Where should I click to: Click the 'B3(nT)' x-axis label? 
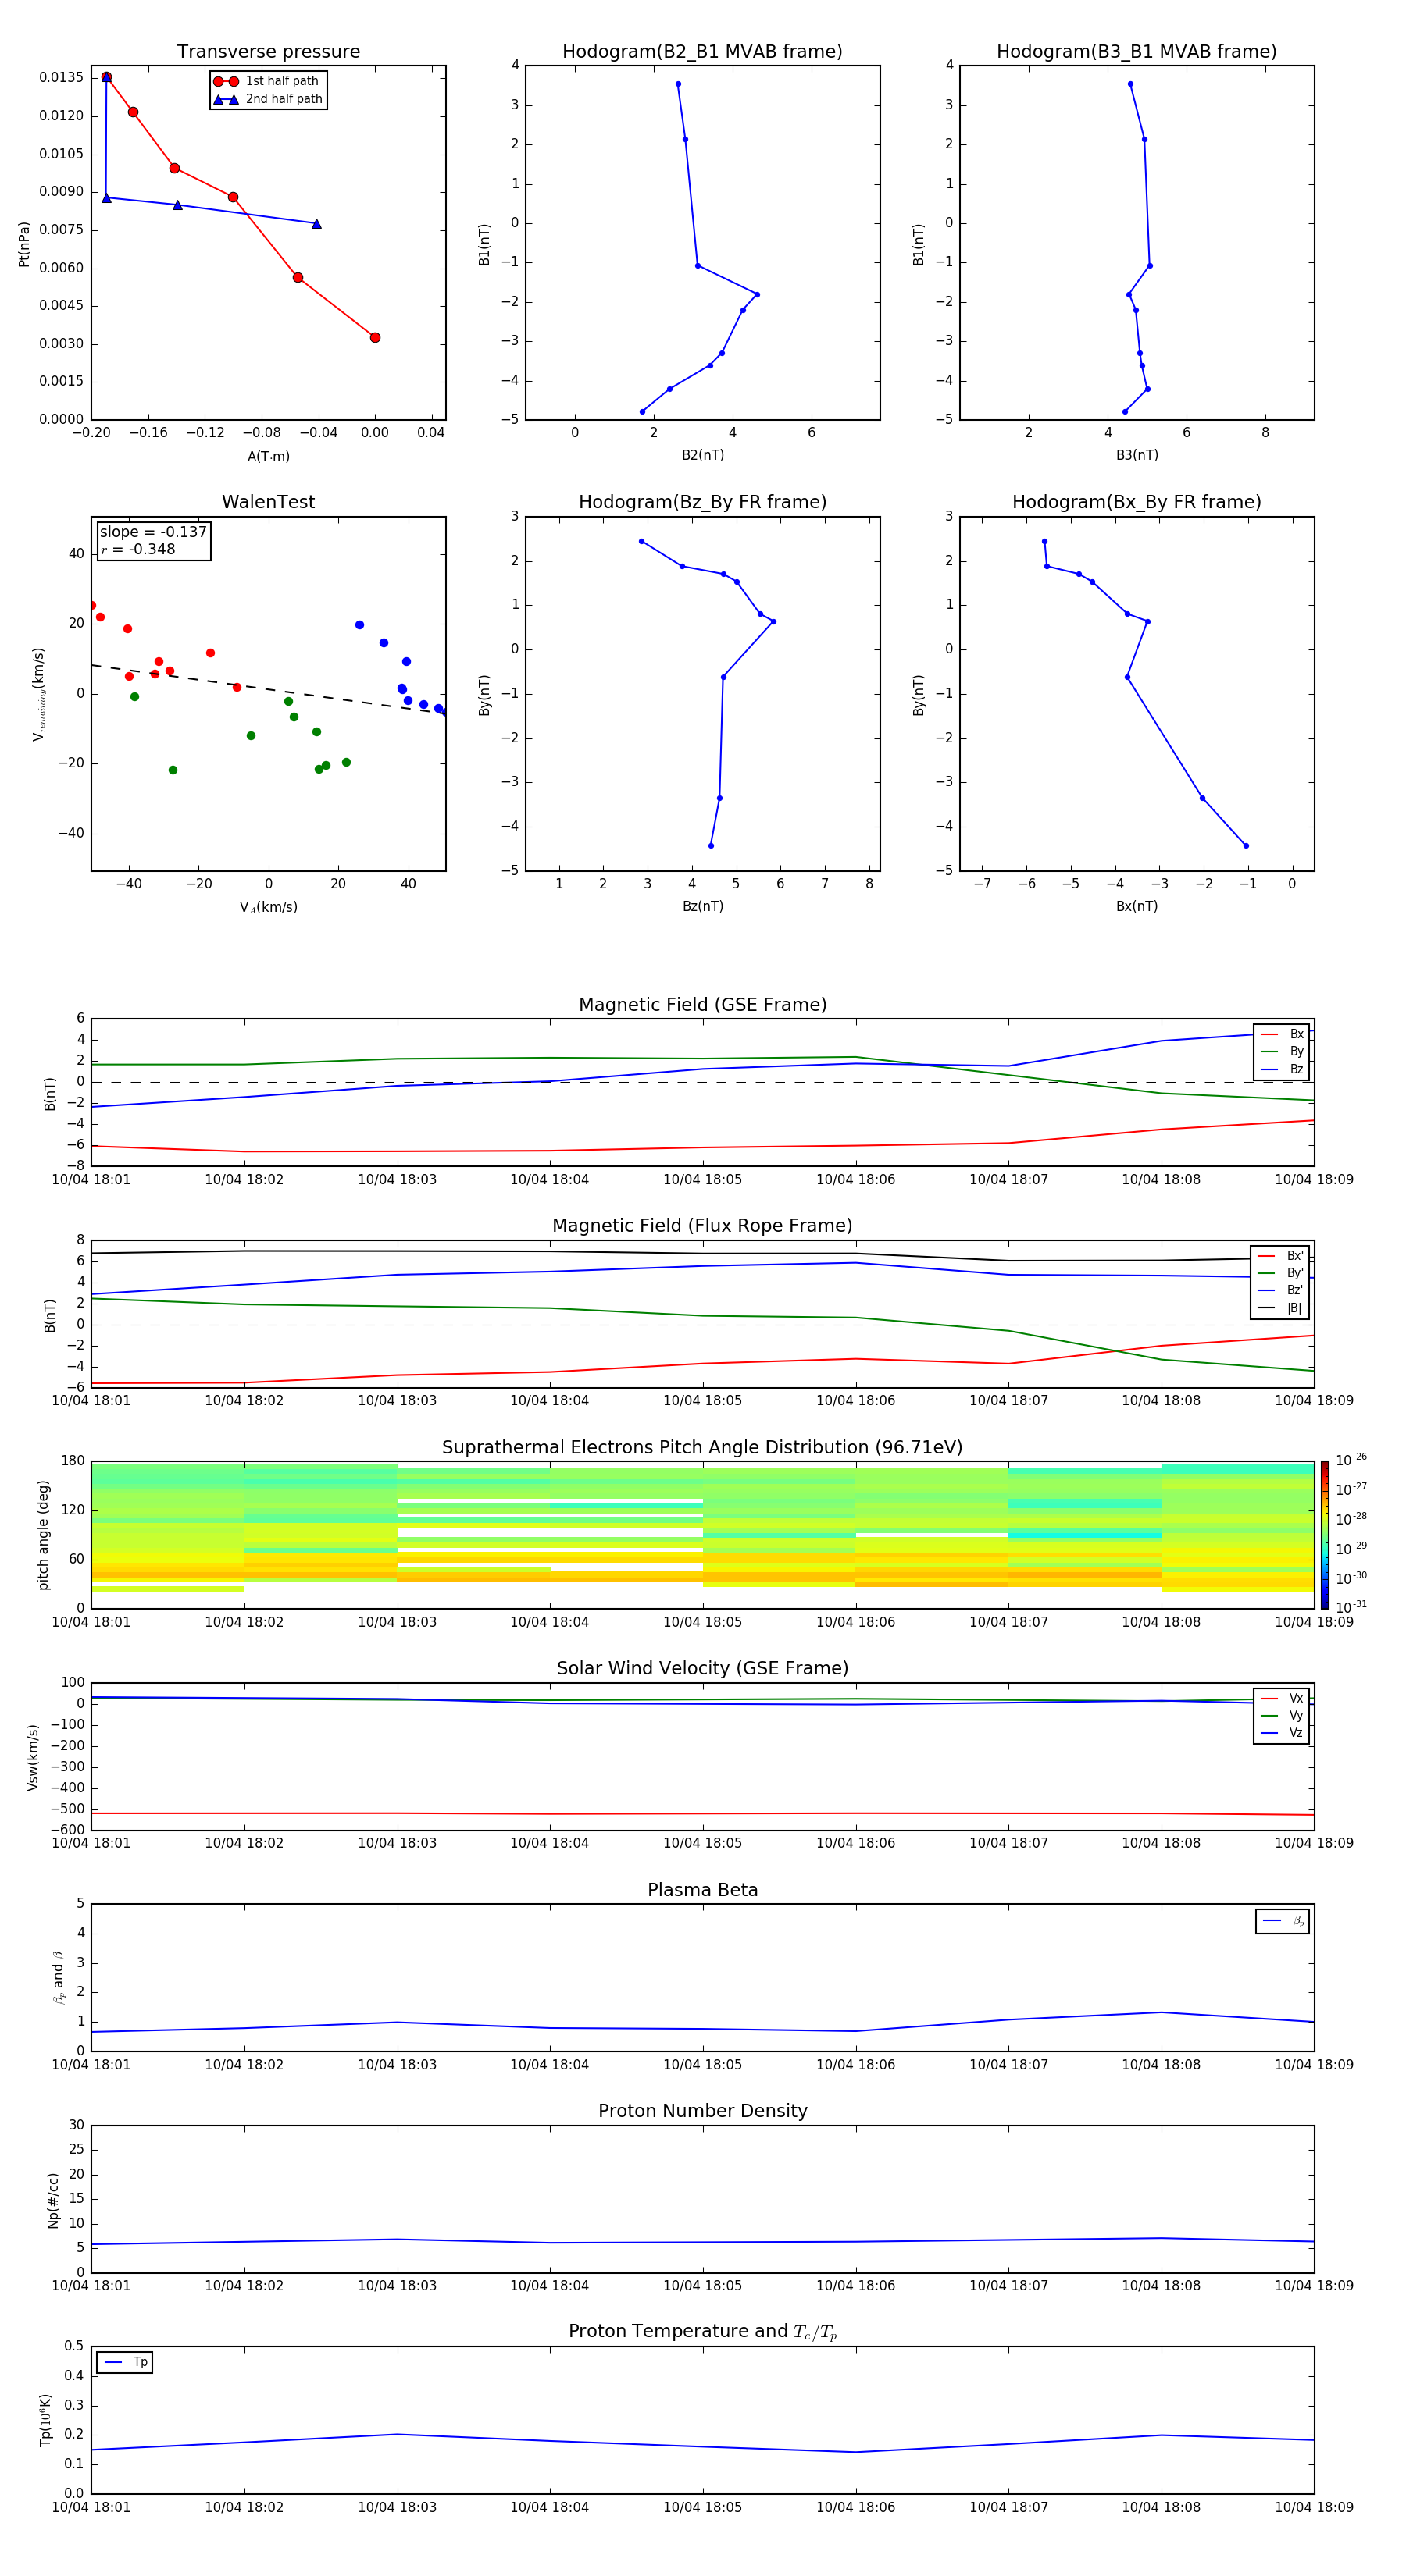click(1137, 455)
